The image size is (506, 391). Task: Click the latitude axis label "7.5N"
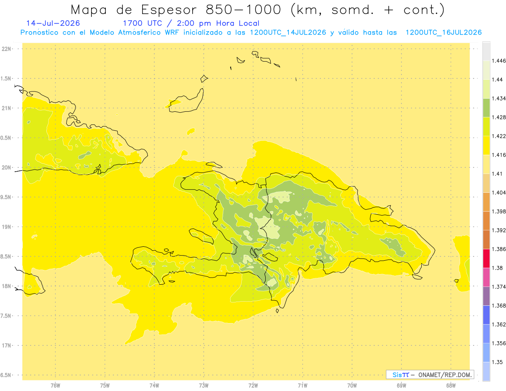pyautogui.click(x=6, y=316)
